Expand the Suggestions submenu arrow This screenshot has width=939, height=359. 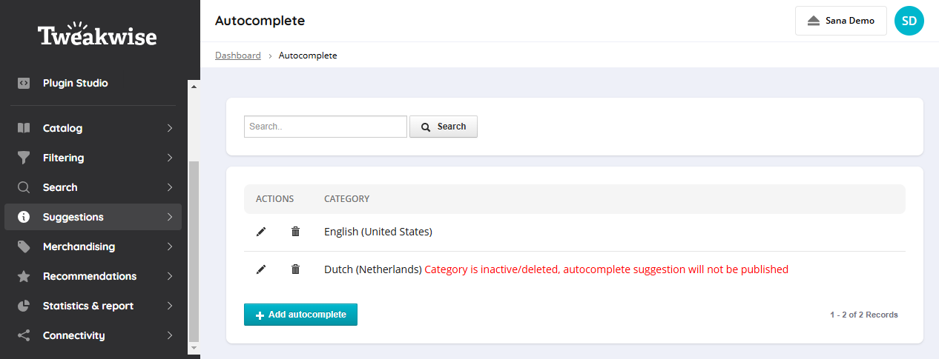click(x=170, y=217)
